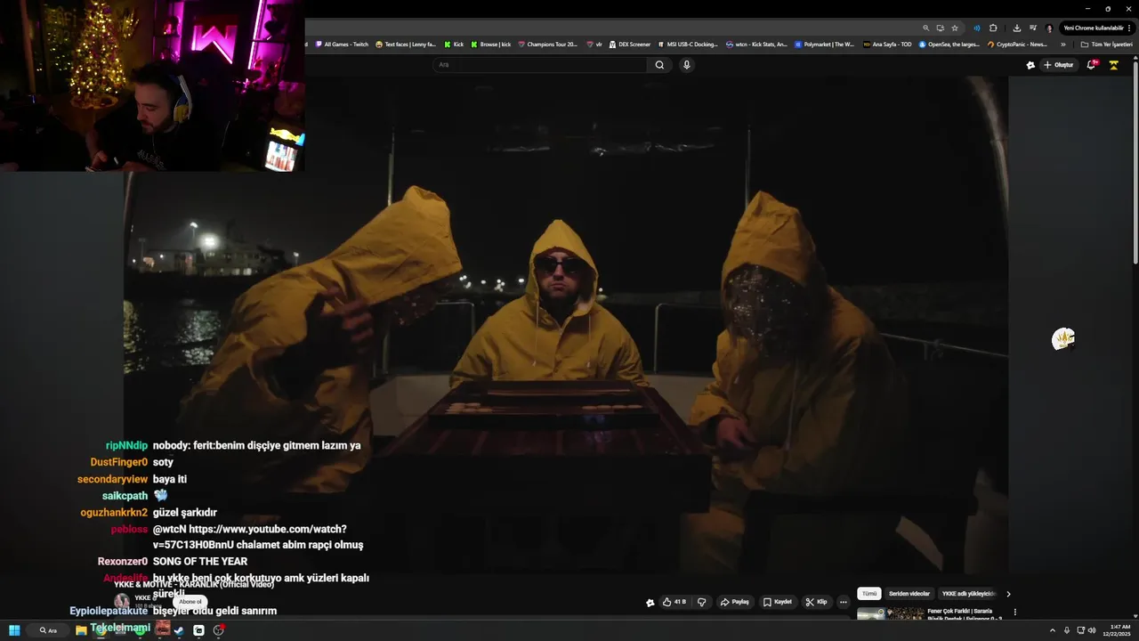Viewport: 1139px width, 641px height.
Task: Open the CryptoPanic bookmark
Action: [x=1017, y=44]
